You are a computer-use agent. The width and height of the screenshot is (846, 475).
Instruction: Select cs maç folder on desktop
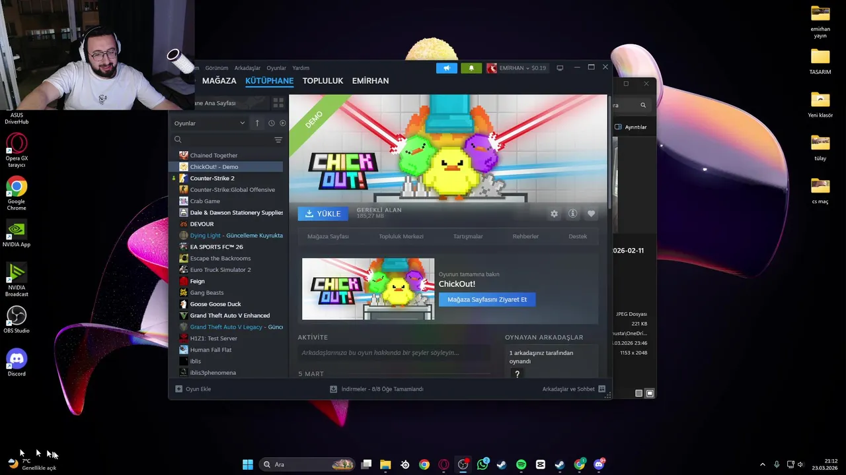pyautogui.click(x=820, y=191)
